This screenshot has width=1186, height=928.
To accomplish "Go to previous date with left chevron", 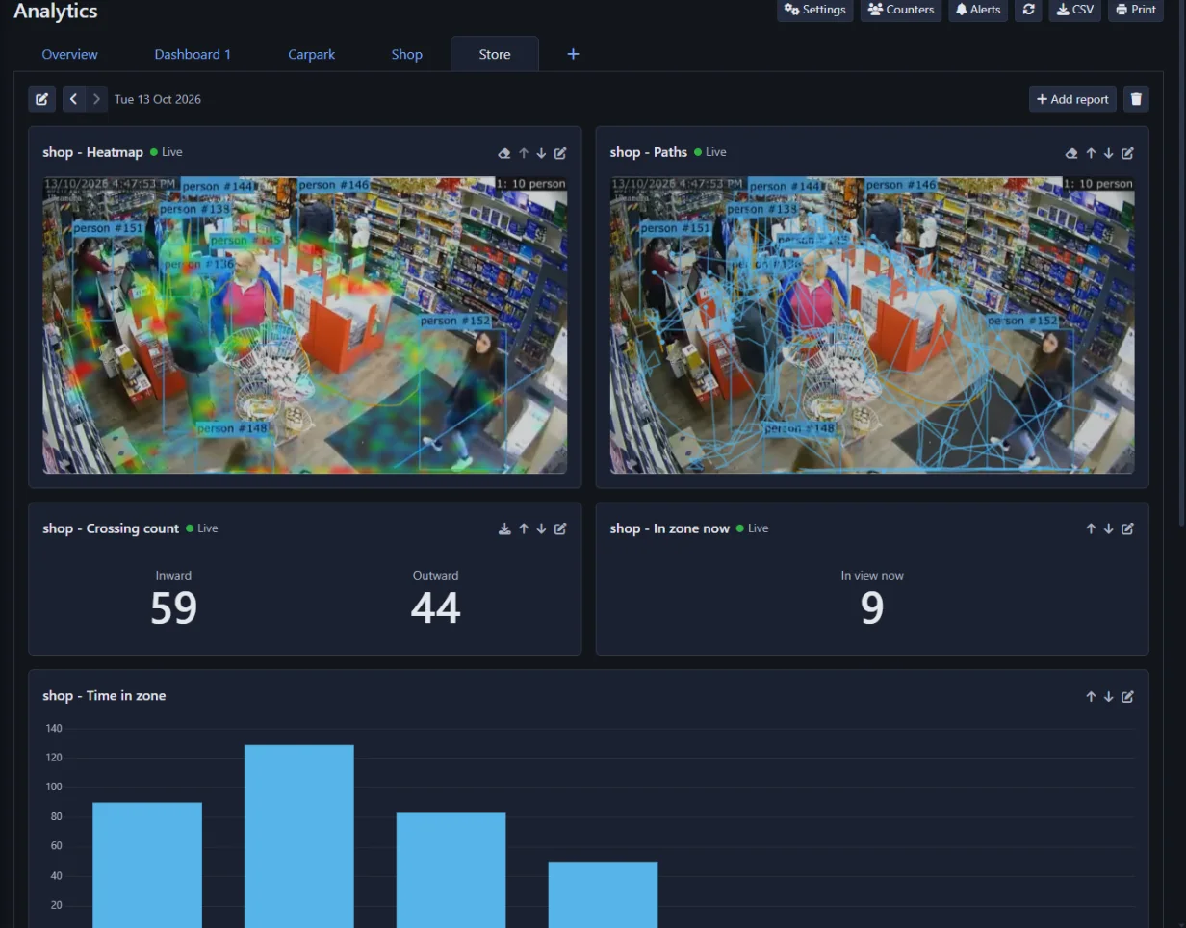I will pyautogui.click(x=73, y=99).
